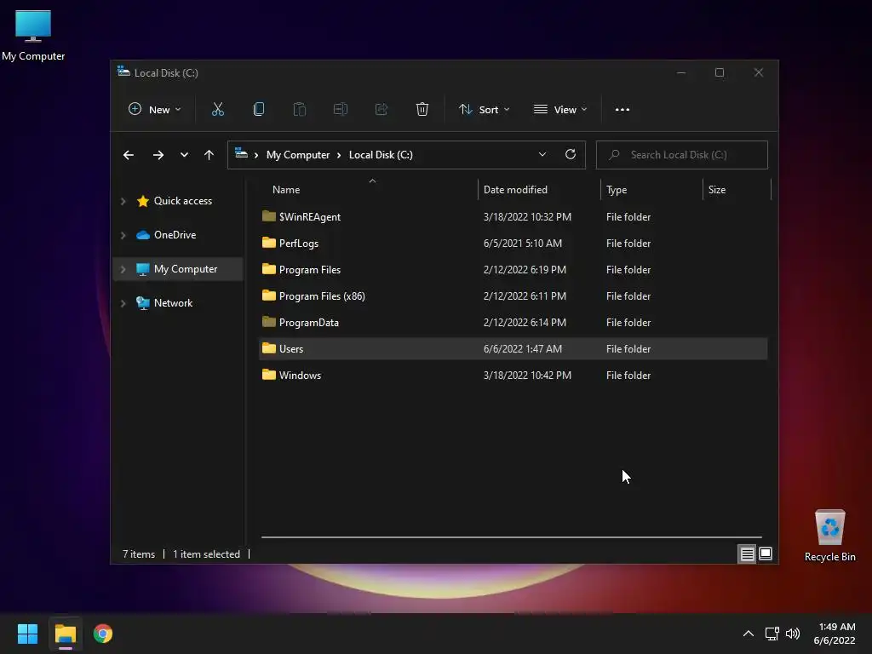Viewport: 872px width, 654px height.
Task: Open the Sort dropdown menu
Action: tap(484, 110)
